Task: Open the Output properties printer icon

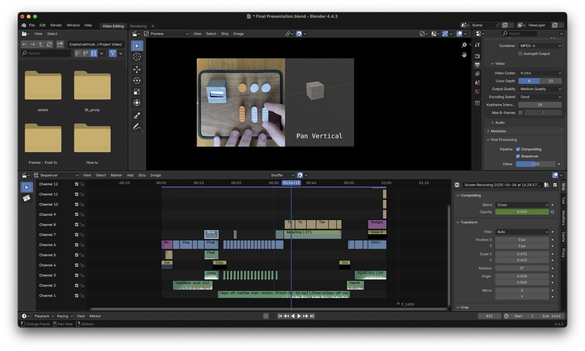Action: pos(477,65)
